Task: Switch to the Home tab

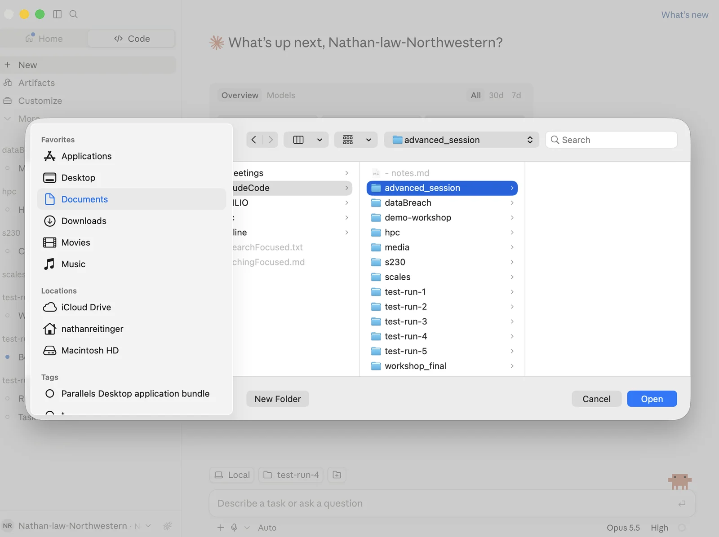Action: pyautogui.click(x=44, y=39)
